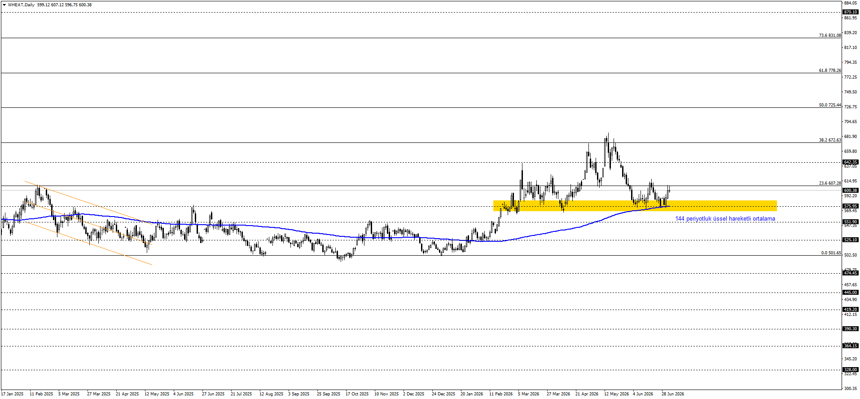Select the yellow highlighted support zone rectangle
This screenshot has height=399, width=860.
635,206
